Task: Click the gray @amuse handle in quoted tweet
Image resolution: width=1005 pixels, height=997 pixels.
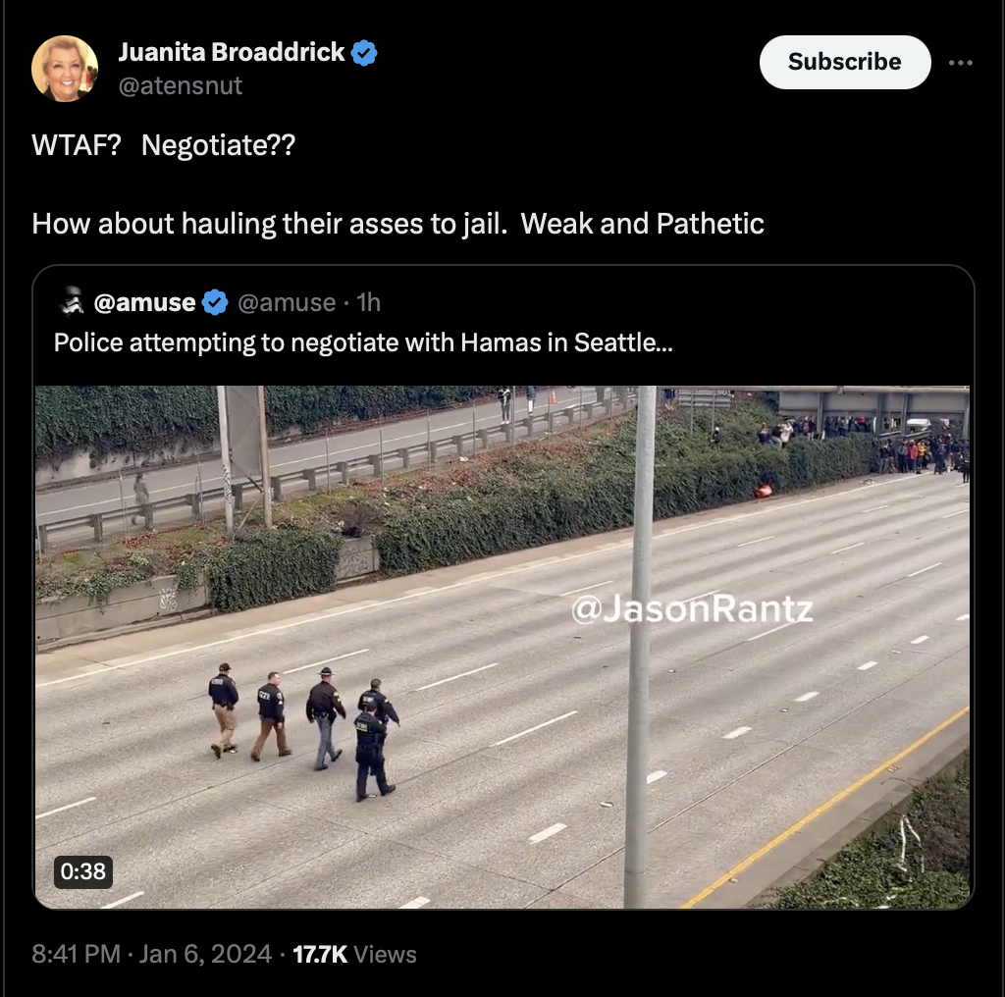Action: coord(287,302)
